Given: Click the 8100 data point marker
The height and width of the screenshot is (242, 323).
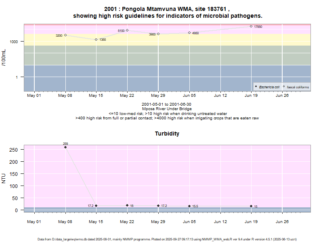Looking at the screenshot, I should click(127, 30).
